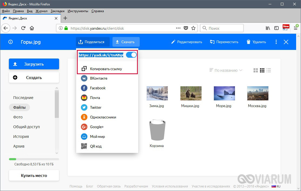The height and width of the screenshot is (191, 301).
Task: Click the Купить место button
Action: pos(34,175)
